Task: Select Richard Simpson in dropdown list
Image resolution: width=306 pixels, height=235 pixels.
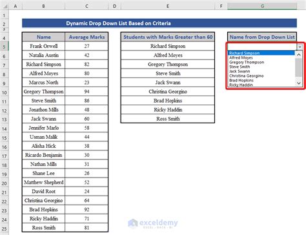Action: [x=261, y=53]
